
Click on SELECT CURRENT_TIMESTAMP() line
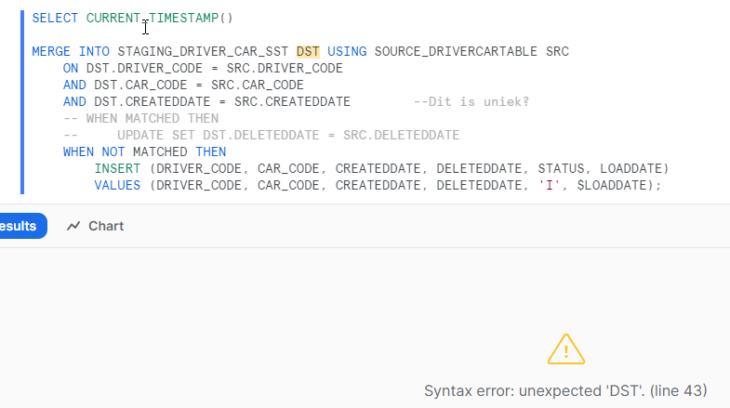pos(132,19)
